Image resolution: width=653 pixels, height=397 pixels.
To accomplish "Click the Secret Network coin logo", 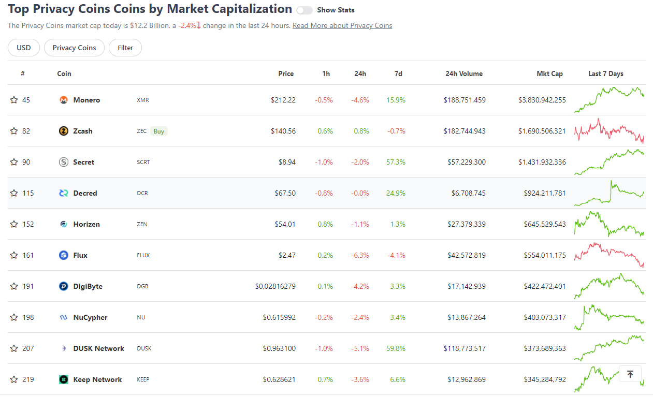I will pos(63,161).
